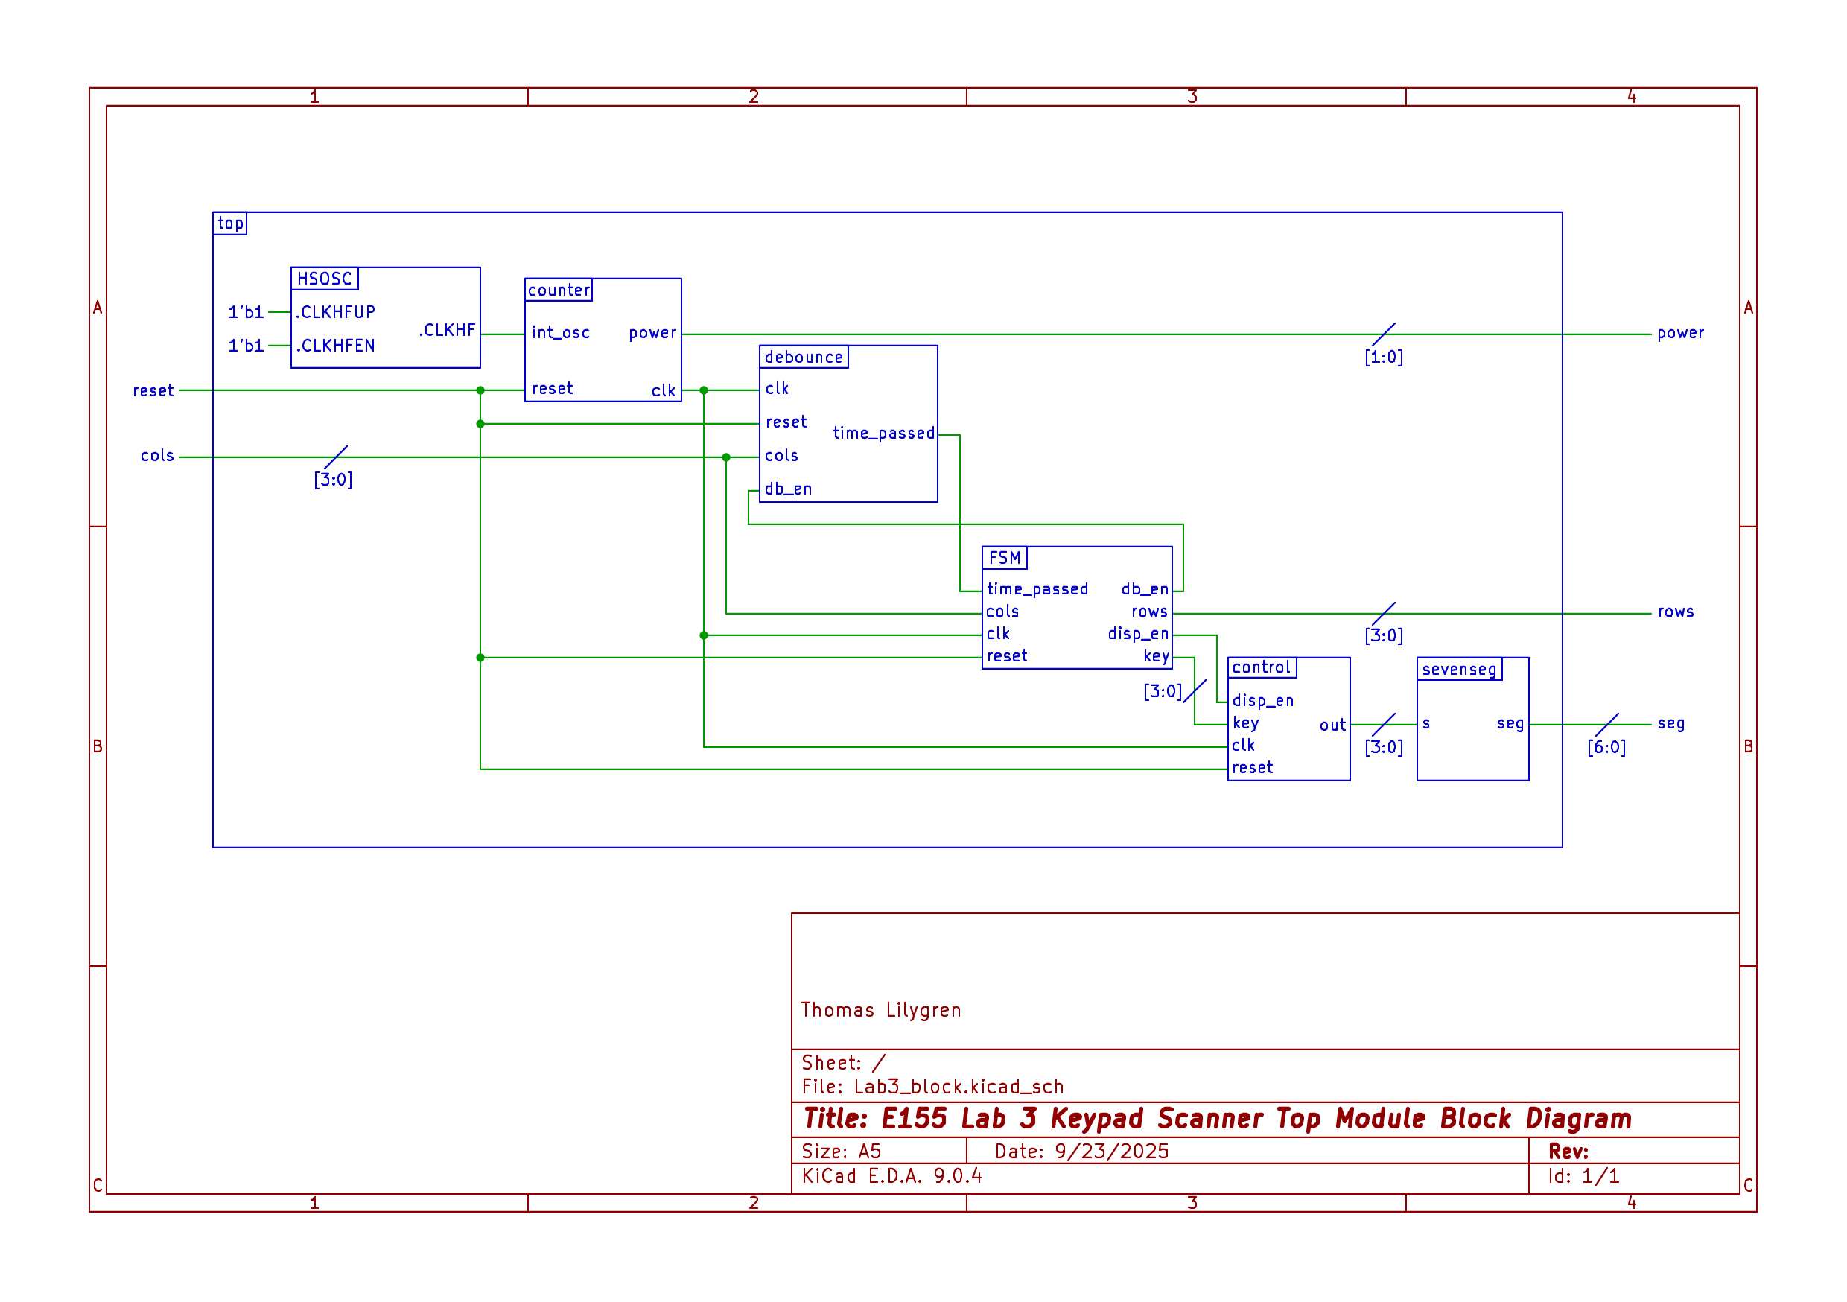Image resolution: width=1847 pixels, height=1302 pixels.
Task: Select the counter module label
Action: (x=559, y=290)
